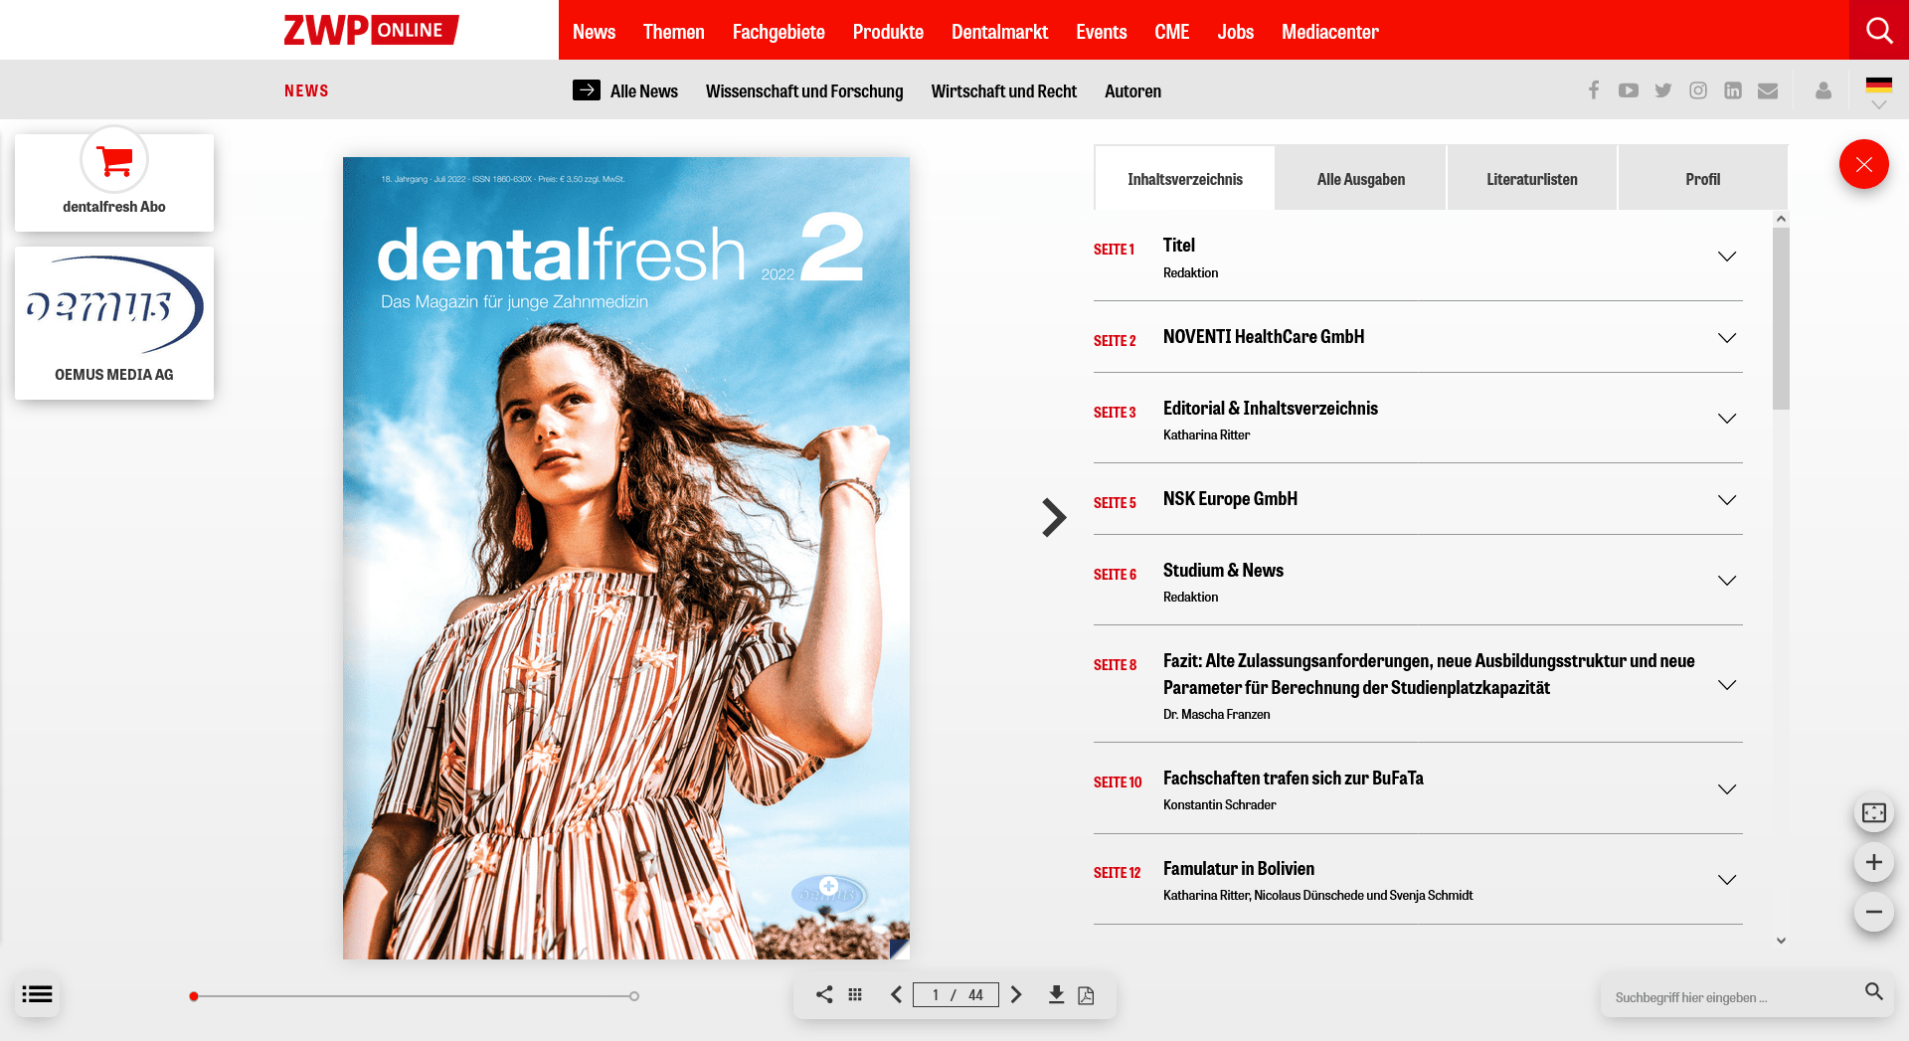This screenshot has width=1909, height=1041.
Task: Open the YouTube social icon
Action: coord(1629,90)
